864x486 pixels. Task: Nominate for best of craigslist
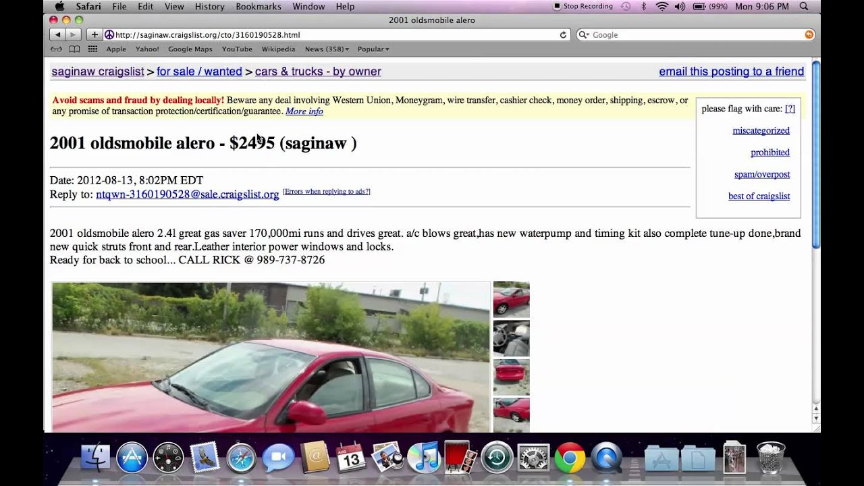pos(759,196)
